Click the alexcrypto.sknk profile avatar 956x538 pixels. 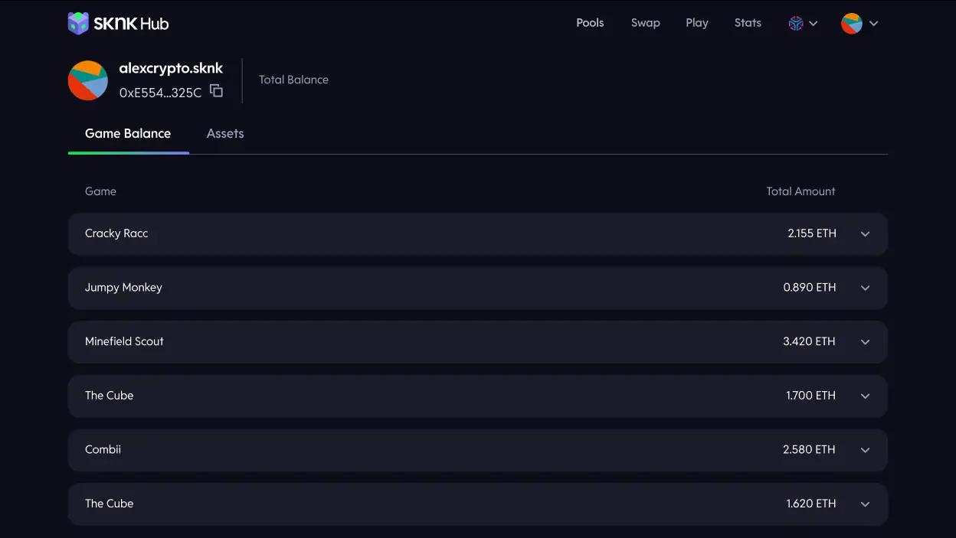pyautogui.click(x=88, y=80)
